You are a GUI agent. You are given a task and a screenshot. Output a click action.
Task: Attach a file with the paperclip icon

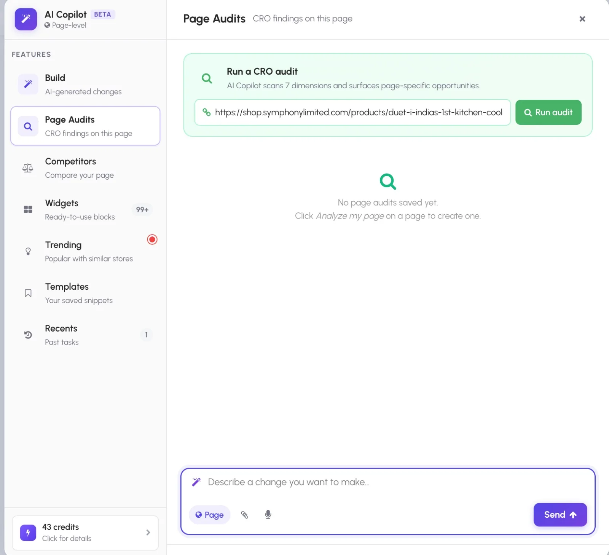[x=244, y=515]
